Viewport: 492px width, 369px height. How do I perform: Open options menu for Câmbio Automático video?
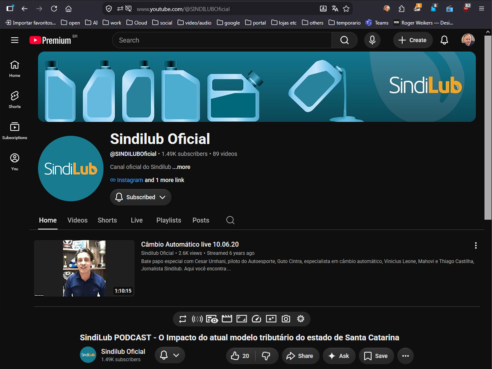(x=476, y=245)
